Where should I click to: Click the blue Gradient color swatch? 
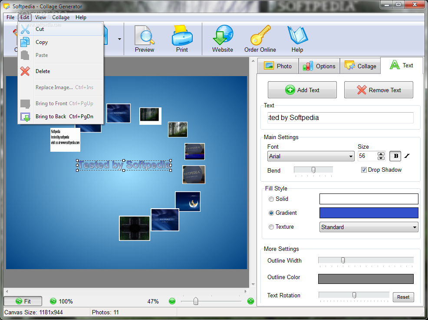[369, 213]
